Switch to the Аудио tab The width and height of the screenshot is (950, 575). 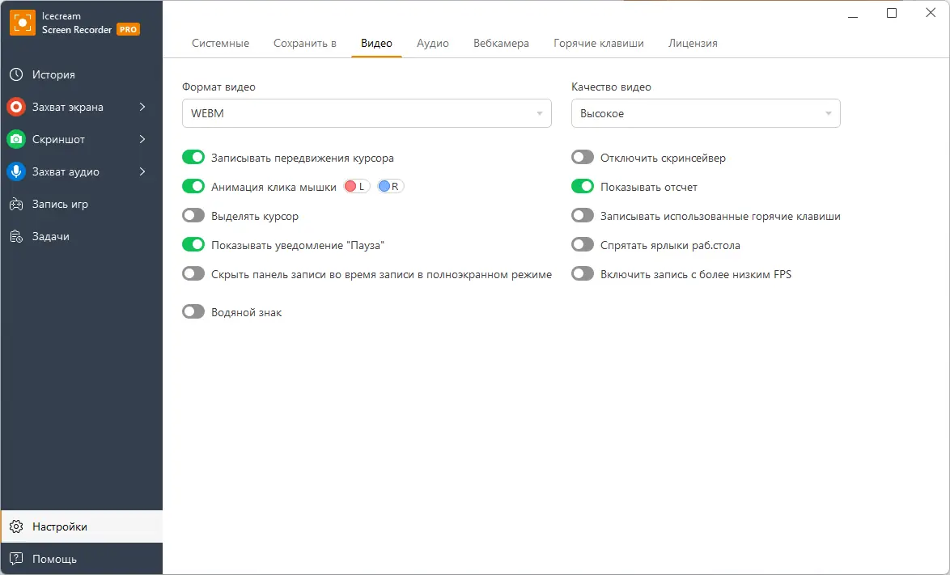pos(433,43)
